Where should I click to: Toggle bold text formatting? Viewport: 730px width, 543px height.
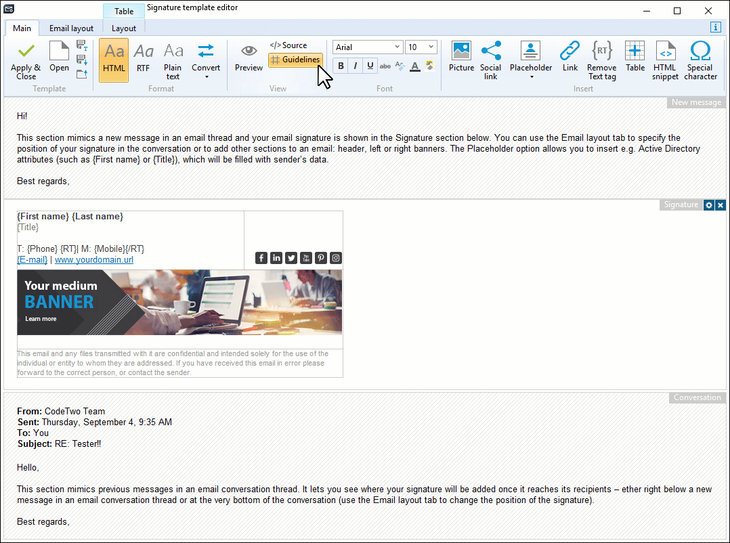click(x=341, y=65)
